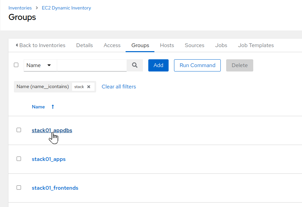Switch to the Hosts tab
The height and width of the screenshot is (207, 302).
167,45
